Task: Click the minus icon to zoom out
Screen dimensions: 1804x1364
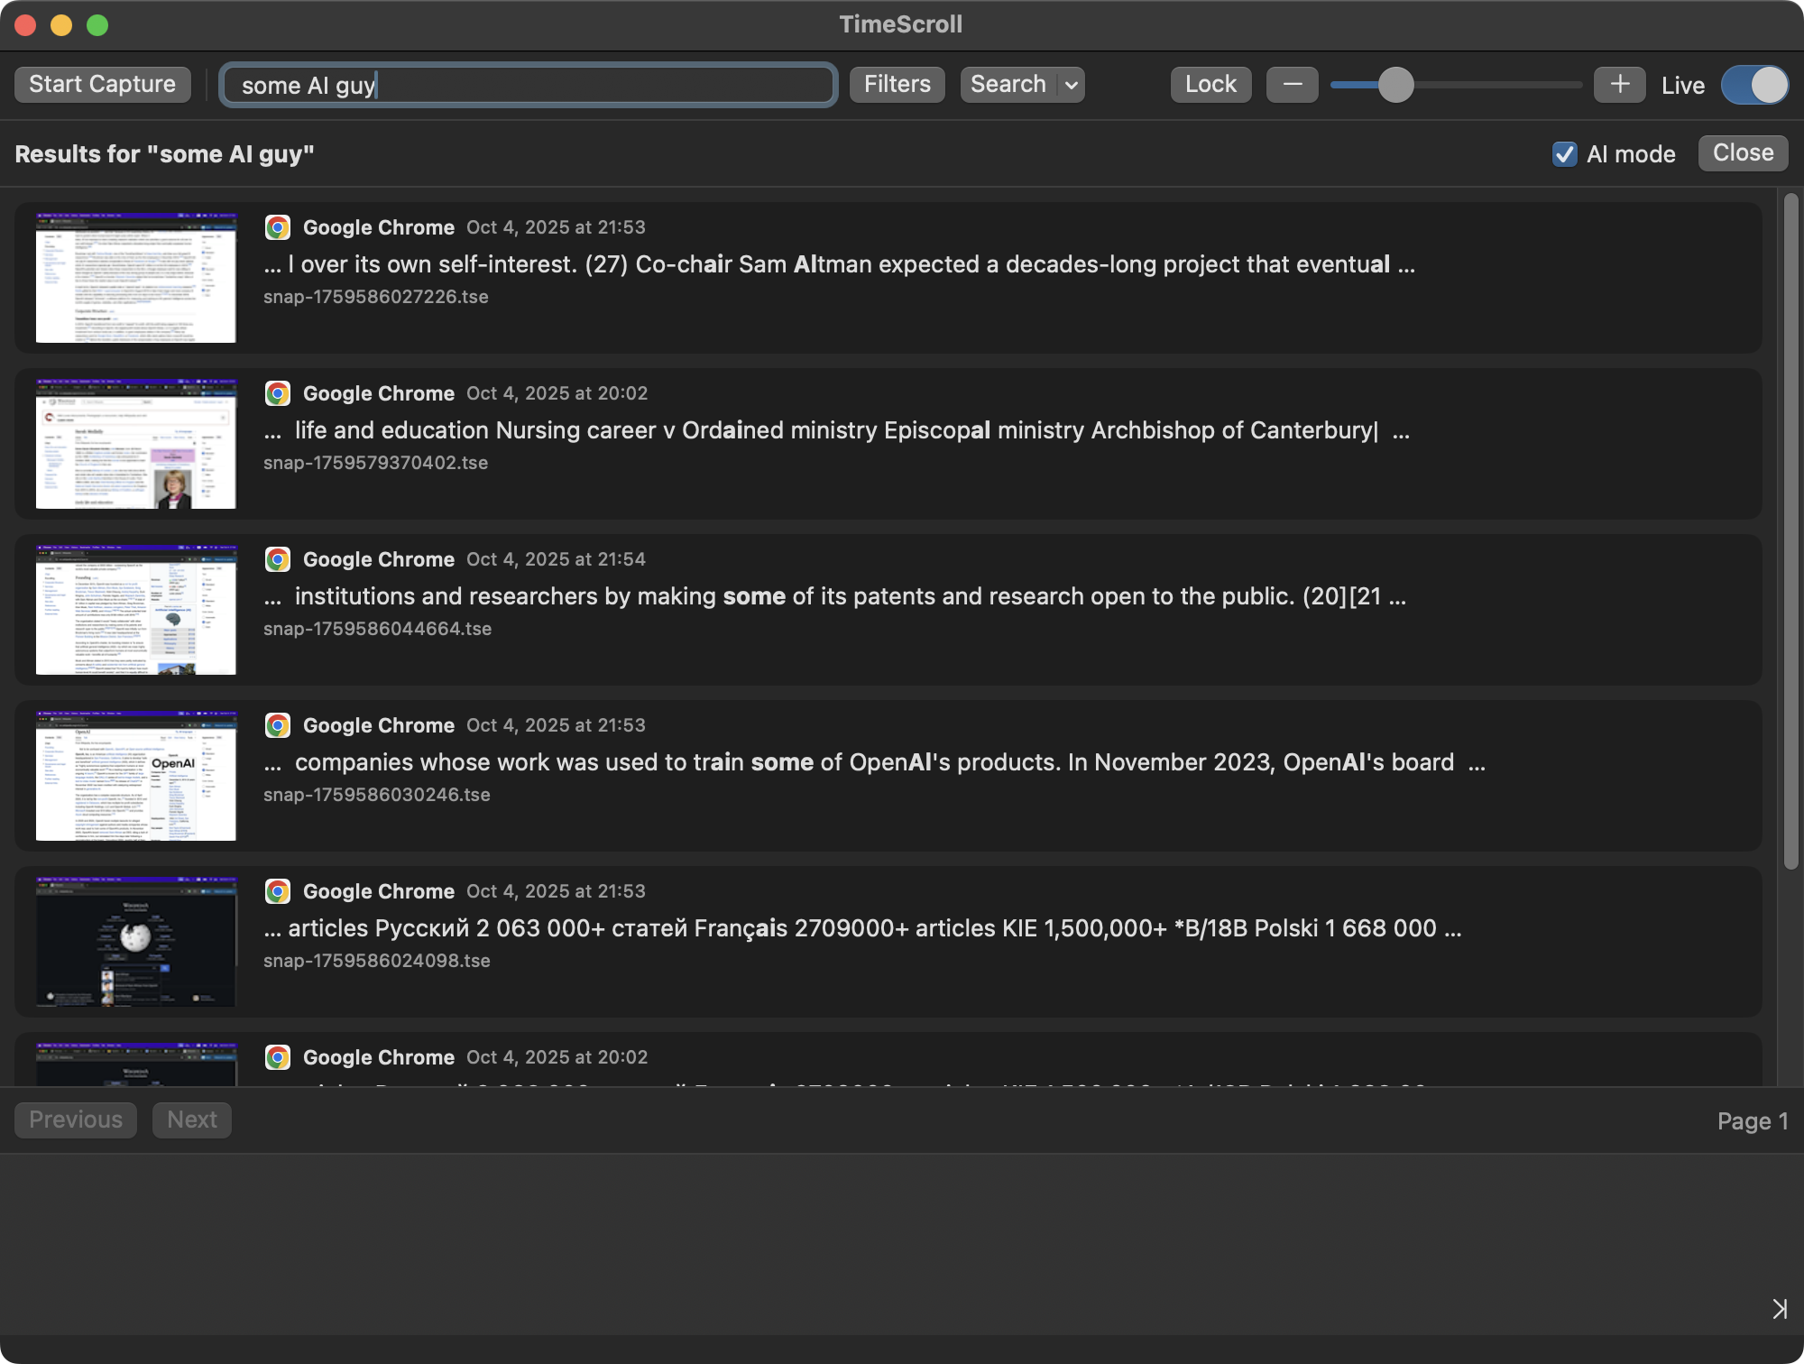Action: coord(1292,84)
